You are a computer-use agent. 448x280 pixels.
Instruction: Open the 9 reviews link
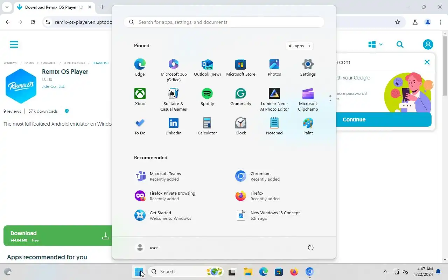coord(12,111)
